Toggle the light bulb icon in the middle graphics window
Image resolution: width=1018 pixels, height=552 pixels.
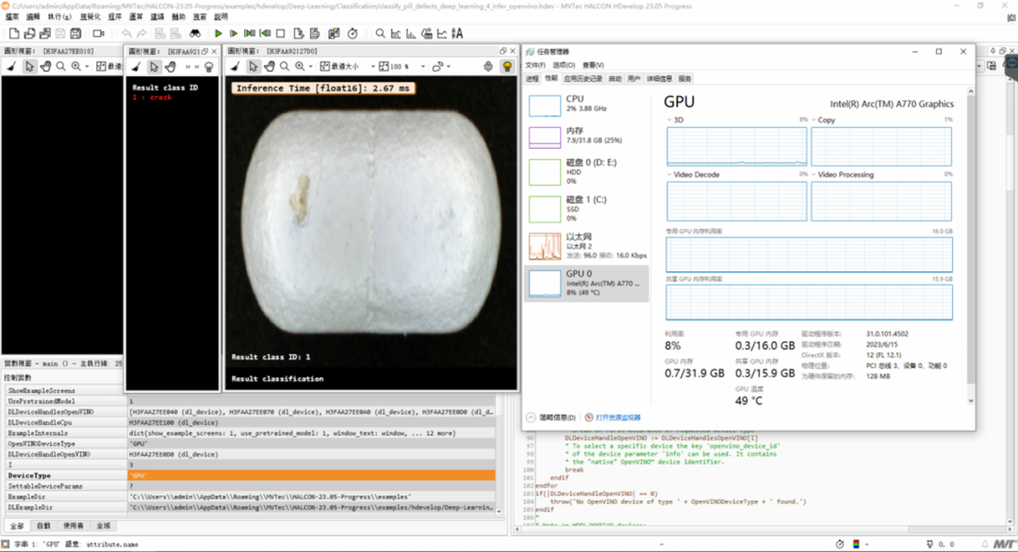point(209,67)
